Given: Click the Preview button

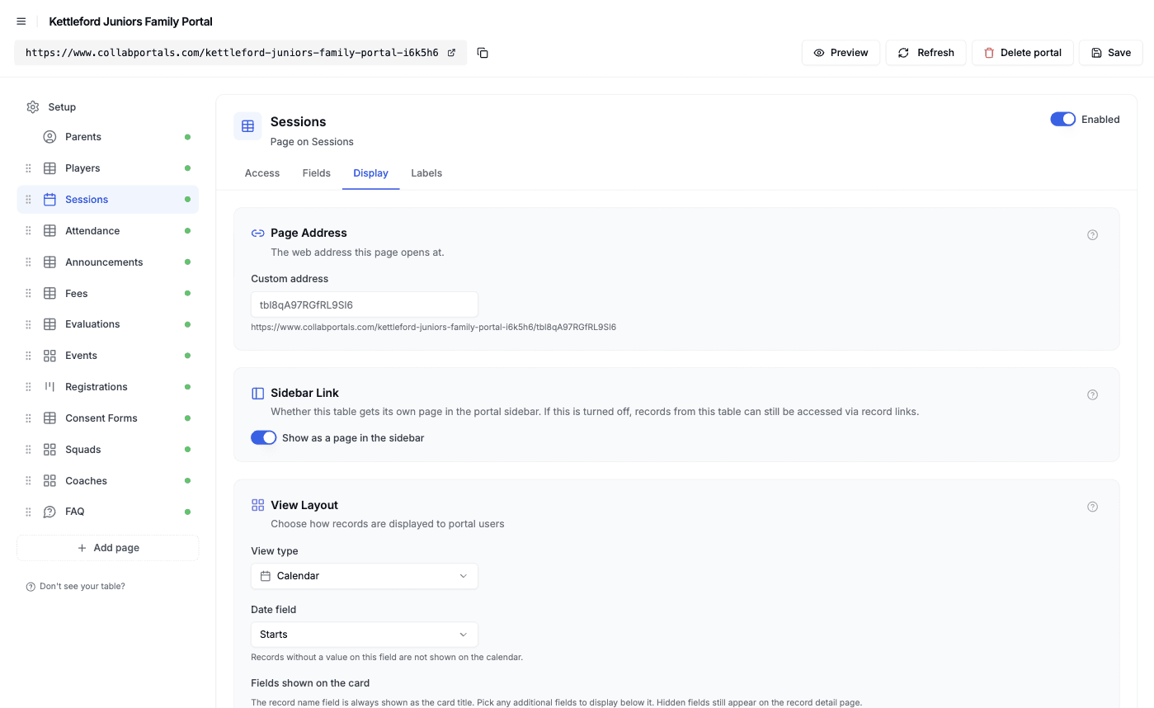Looking at the screenshot, I should (x=841, y=53).
